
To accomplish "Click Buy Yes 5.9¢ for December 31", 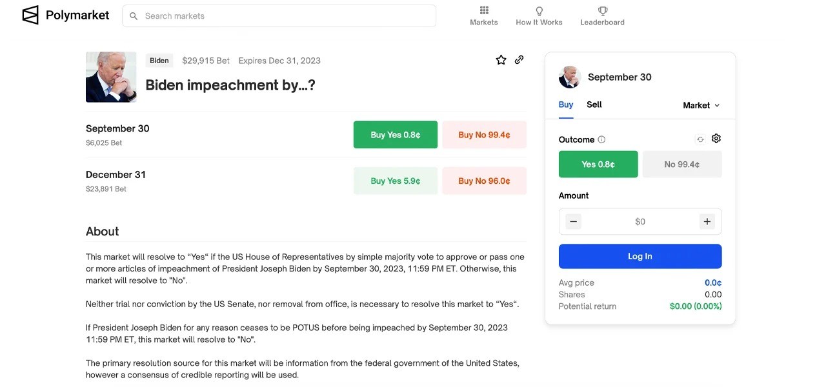I will pyautogui.click(x=396, y=181).
